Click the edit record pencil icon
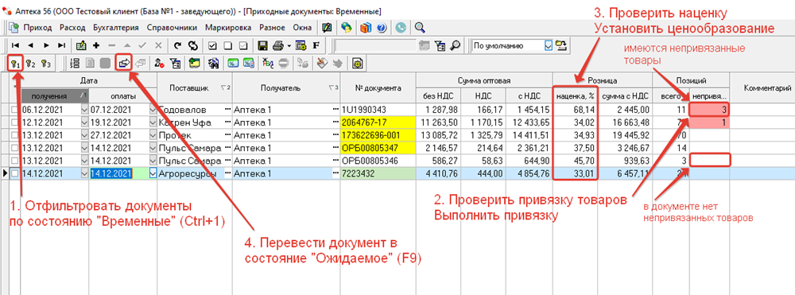 pos(81,45)
